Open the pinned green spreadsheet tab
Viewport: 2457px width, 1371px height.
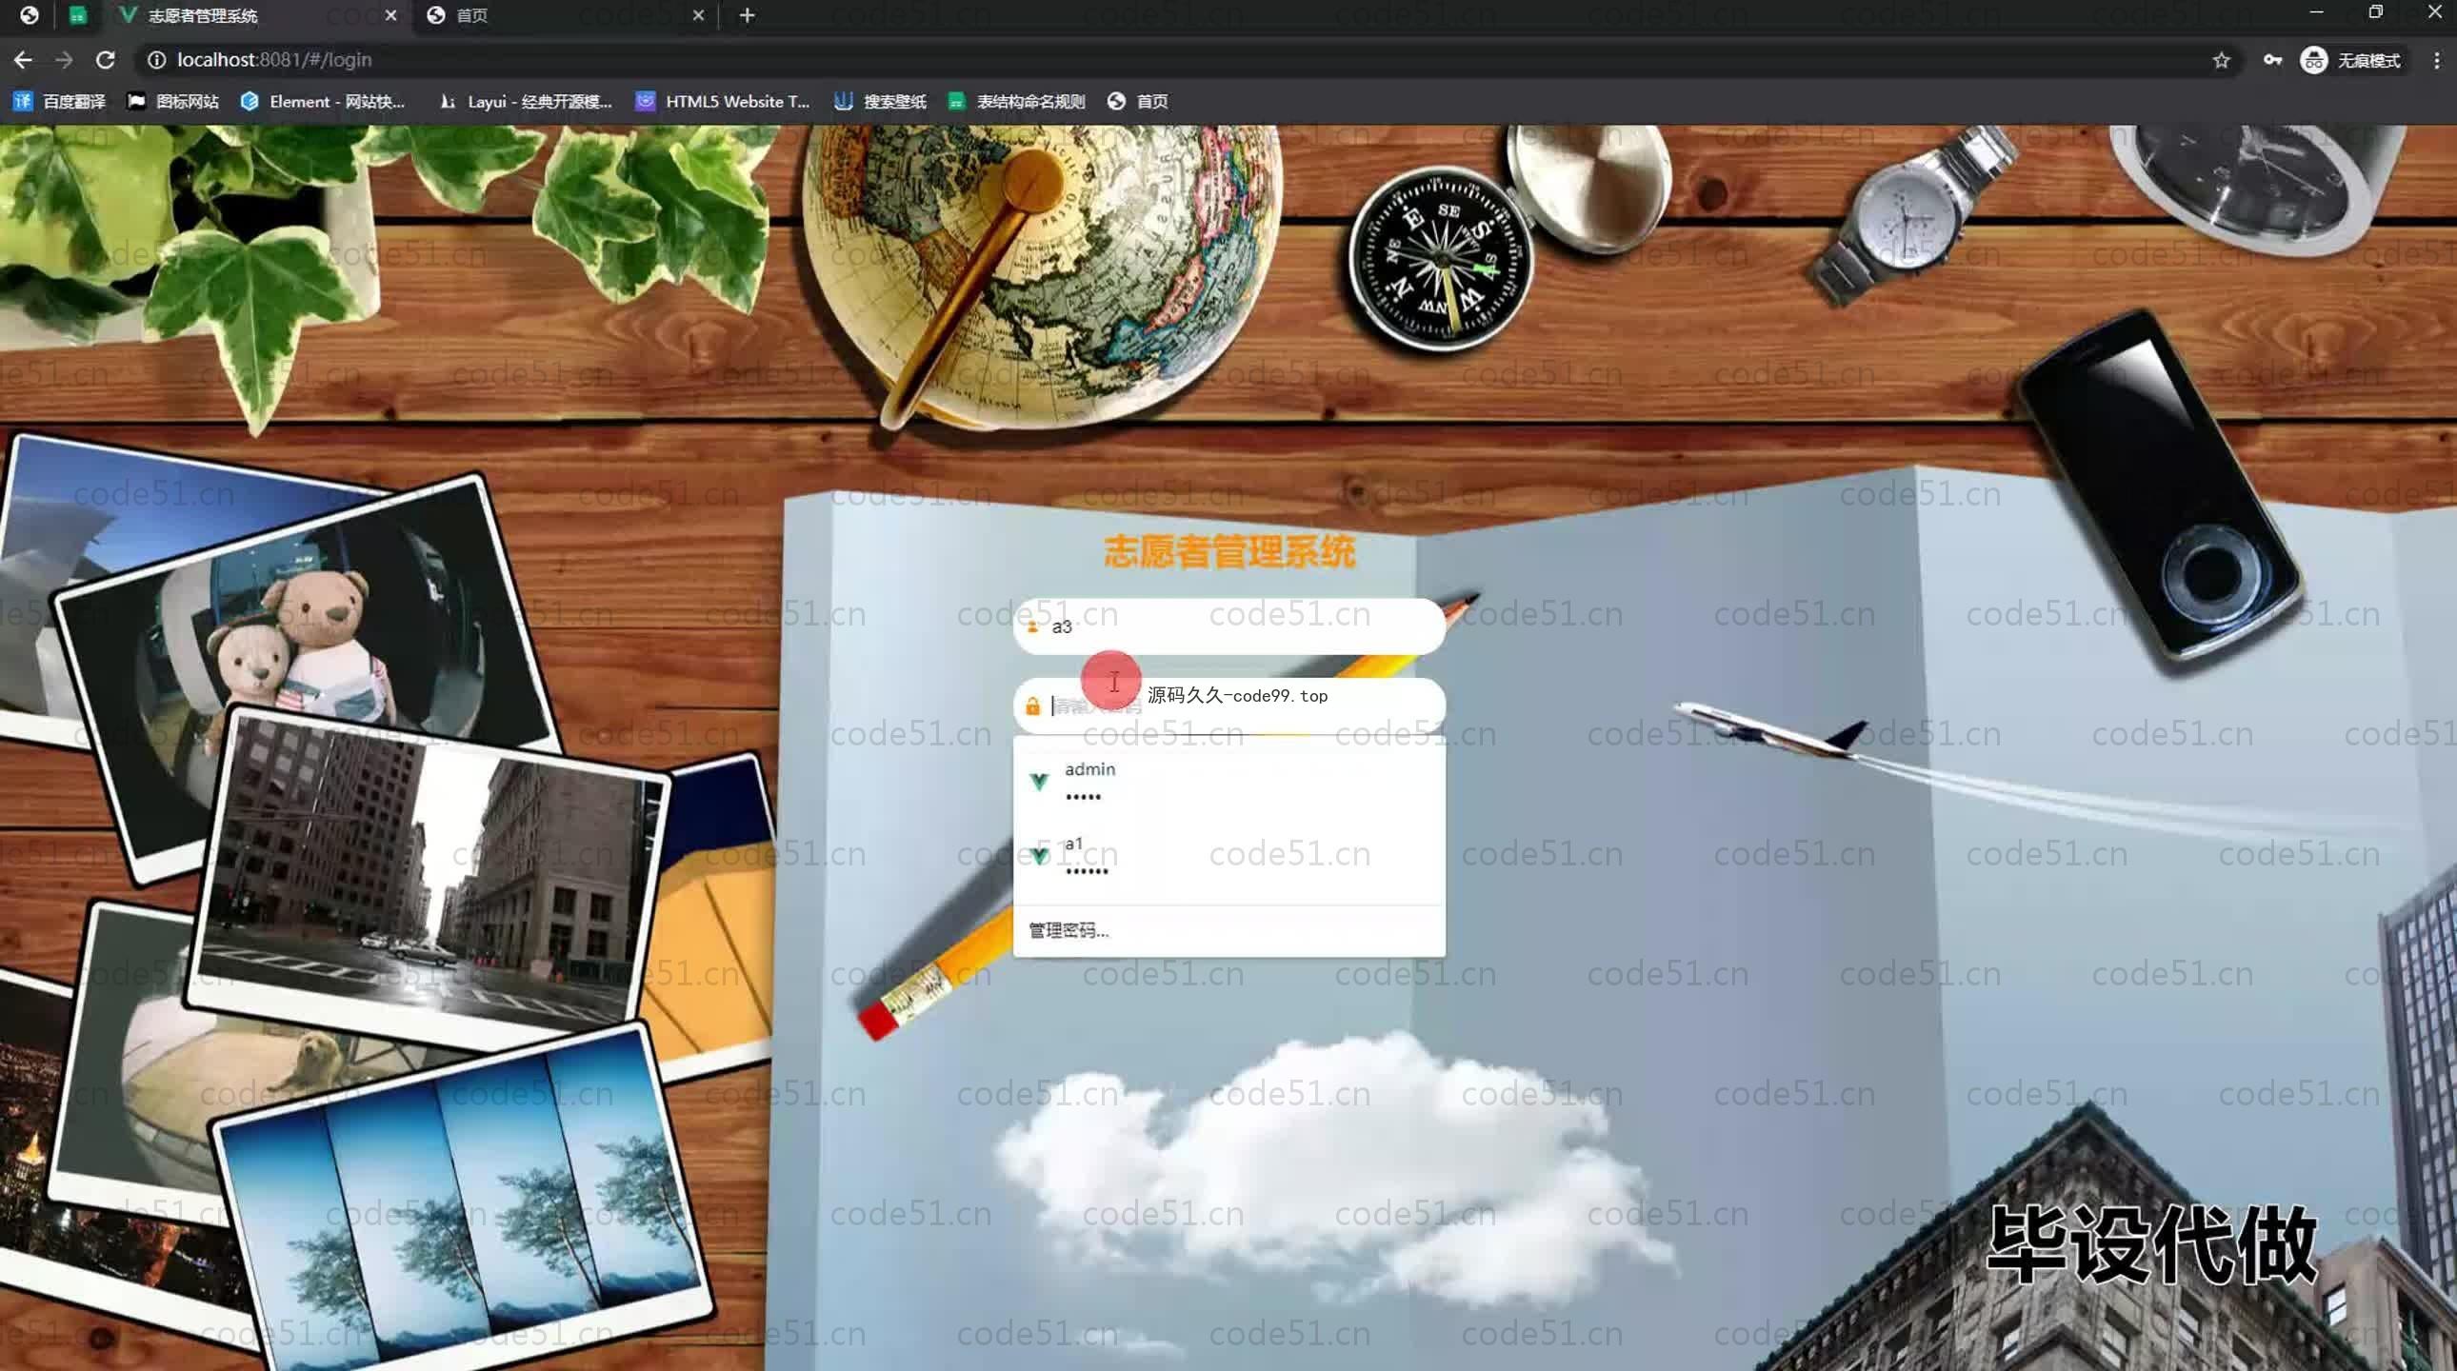click(78, 15)
